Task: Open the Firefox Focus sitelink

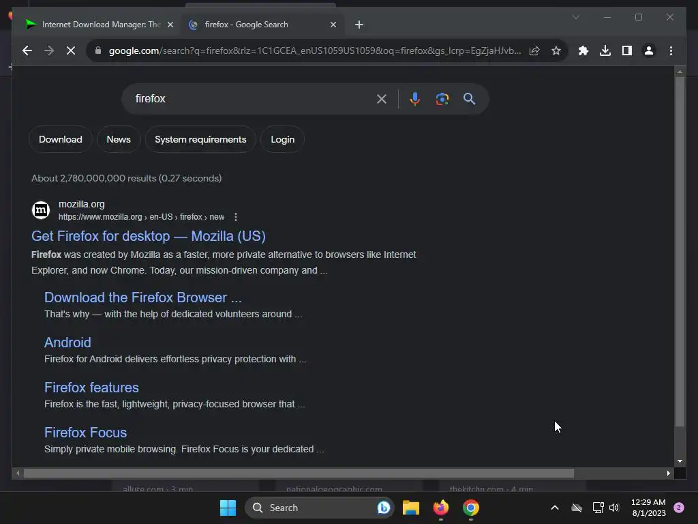Action: 85,433
